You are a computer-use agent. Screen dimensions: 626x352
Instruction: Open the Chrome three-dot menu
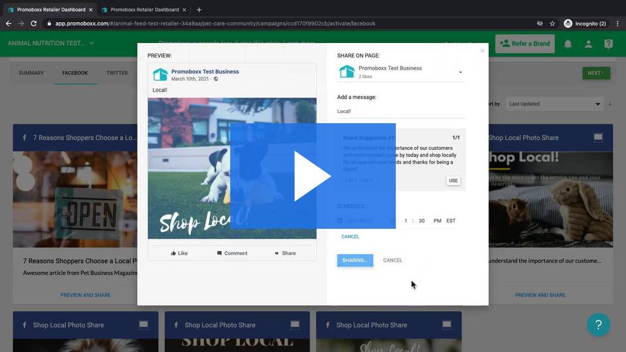pos(618,23)
